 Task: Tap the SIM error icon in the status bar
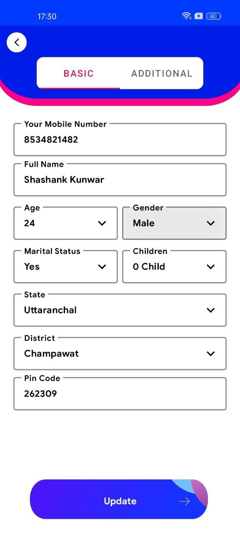[199, 16]
